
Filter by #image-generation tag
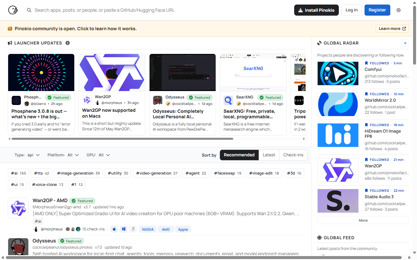click(79, 173)
